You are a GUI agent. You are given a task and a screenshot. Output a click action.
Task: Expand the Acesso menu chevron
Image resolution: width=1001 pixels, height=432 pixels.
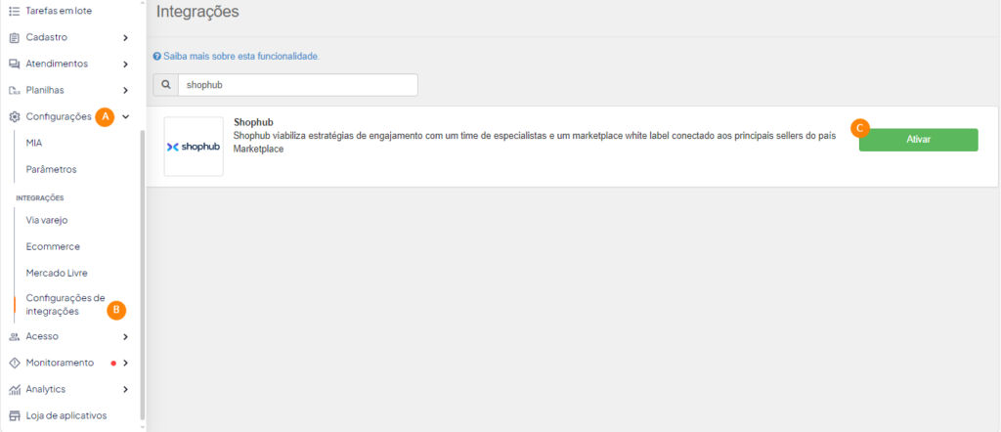click(126, 336)
